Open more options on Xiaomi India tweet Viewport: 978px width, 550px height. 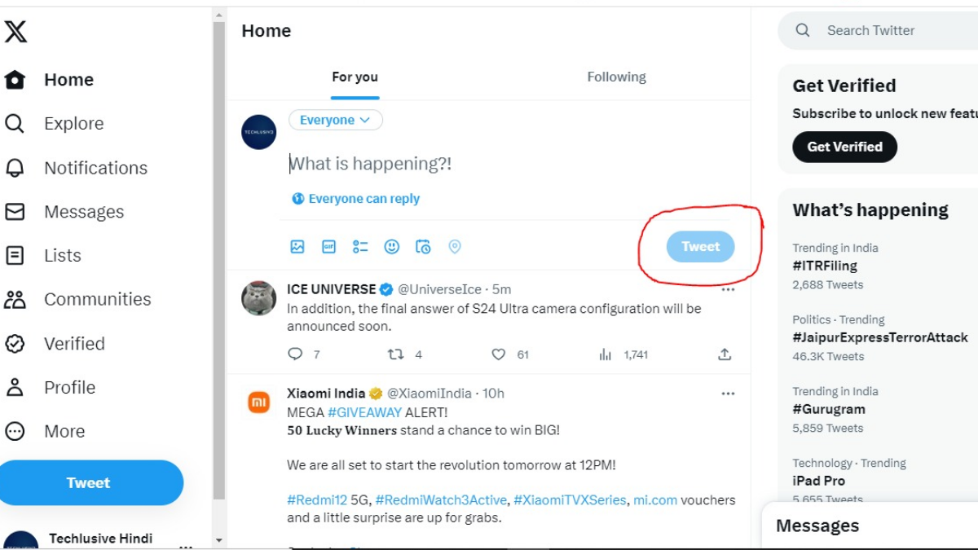[728, 394]
